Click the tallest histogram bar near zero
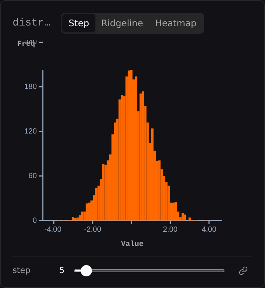The width and height of the screenshot is (265, 288). [x=131, y=145]
